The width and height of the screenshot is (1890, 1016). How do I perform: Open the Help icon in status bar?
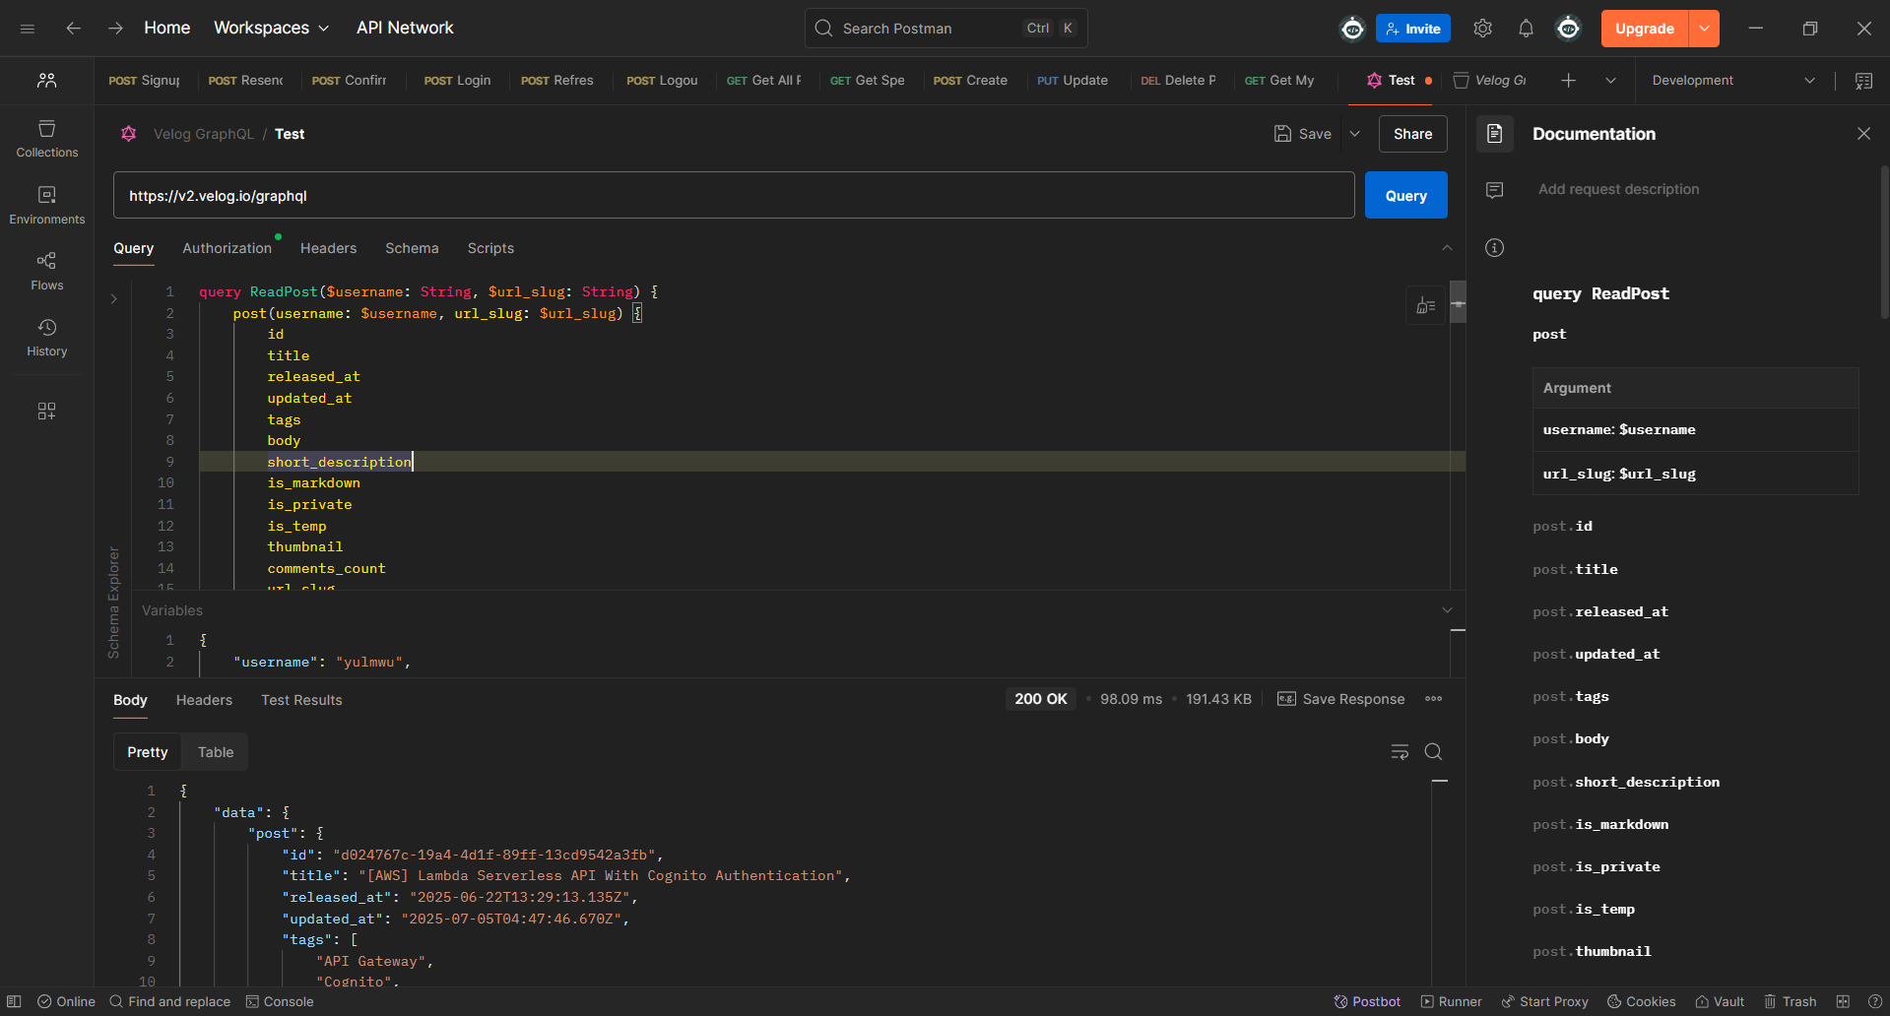pyautogui.click(x=1874, y=1001)
